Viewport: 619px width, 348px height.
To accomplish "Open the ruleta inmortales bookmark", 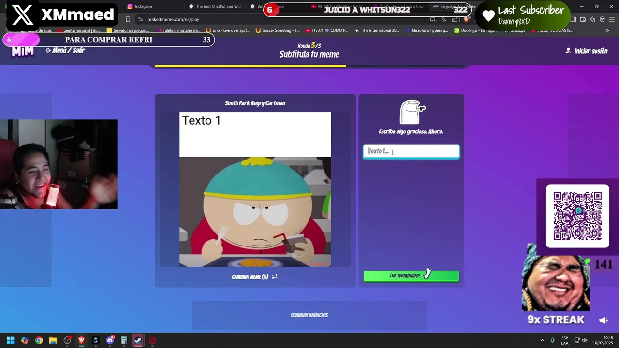I will (x=178, y=30).
